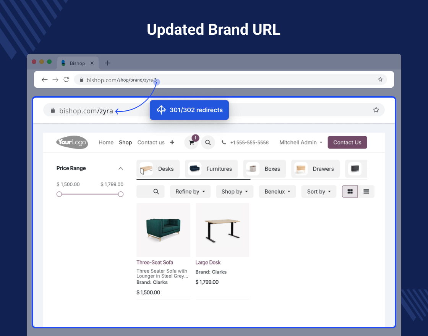This screenshot has height=336, width=428.
Task: Click the phone icon in header
Action: tap(224, 142)
